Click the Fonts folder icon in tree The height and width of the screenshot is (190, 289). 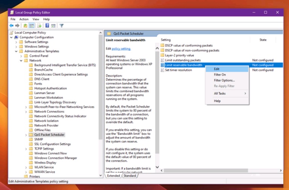click(x=31, y=84)
